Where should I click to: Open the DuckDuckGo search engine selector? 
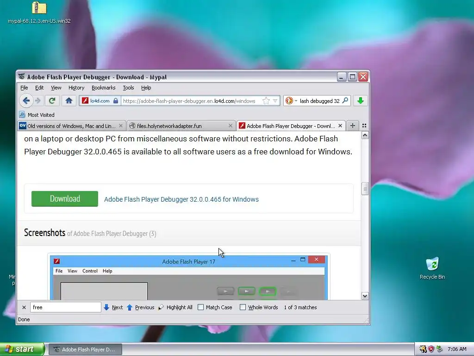[291, 101]
